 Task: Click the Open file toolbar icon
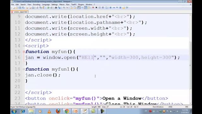(x=17, y=8)
